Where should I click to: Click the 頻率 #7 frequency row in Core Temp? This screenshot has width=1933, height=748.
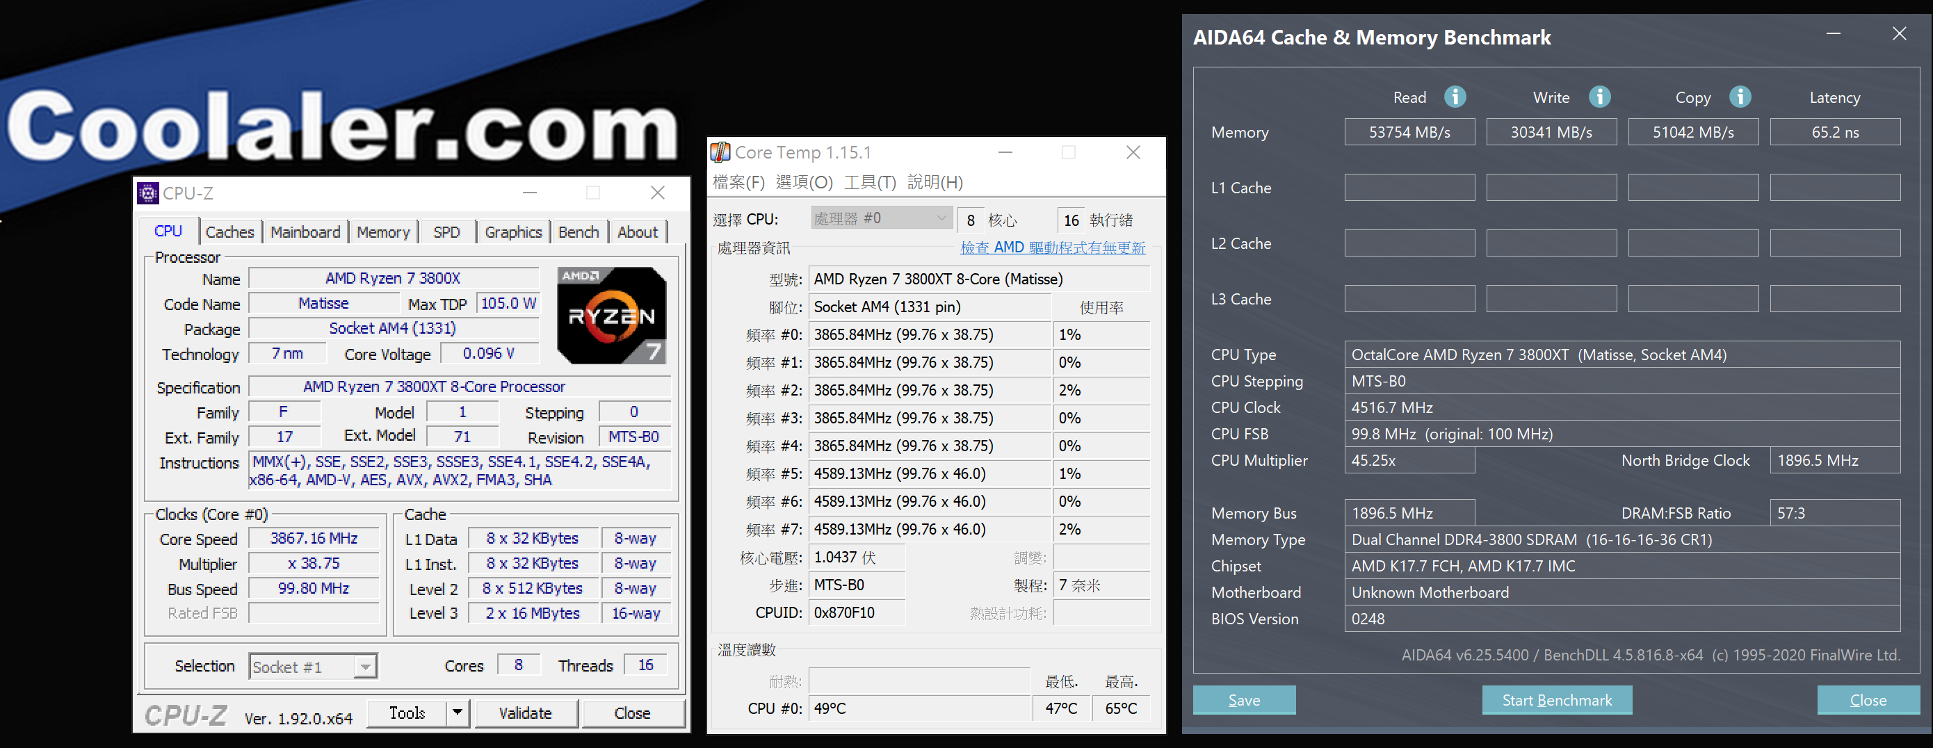929,529
